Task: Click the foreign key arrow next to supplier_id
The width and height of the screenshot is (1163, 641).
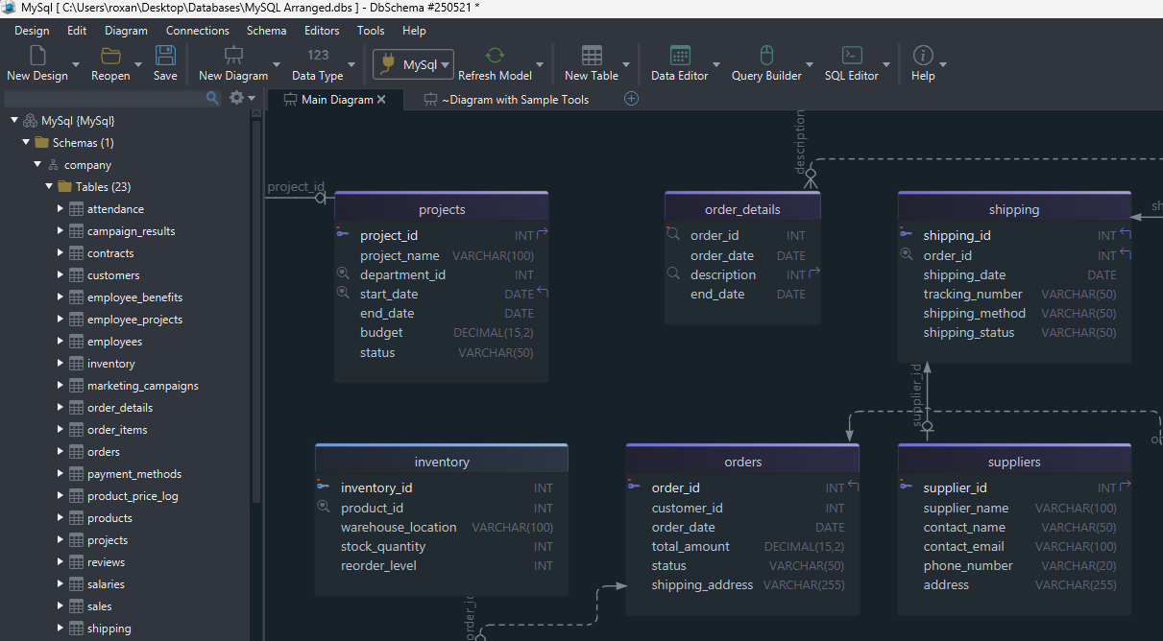Action: pyautogui.click(x=1127, y=486)
